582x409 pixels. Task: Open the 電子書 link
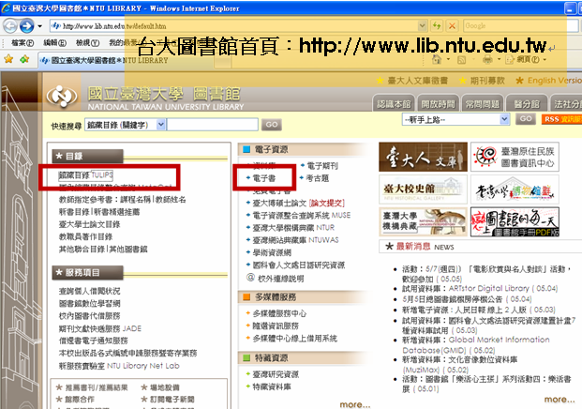point(264,178)
